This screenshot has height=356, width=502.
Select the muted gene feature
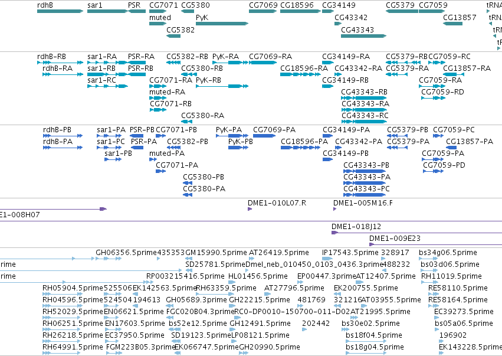click(x=158, y=24)
